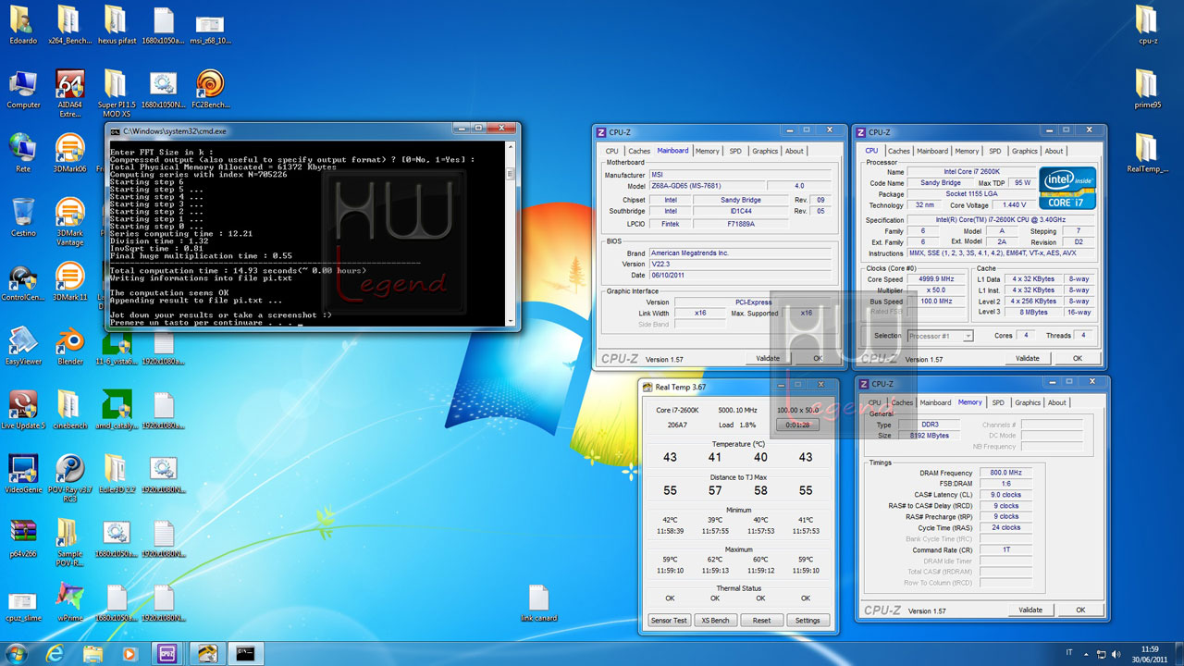
Task: Open the amd_catalyst installer icon
Action: tap(116, 410)
